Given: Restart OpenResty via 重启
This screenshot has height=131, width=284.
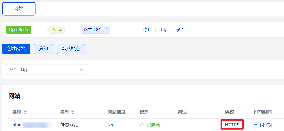Looking at the screenshot, I should [x=164, y=30].
